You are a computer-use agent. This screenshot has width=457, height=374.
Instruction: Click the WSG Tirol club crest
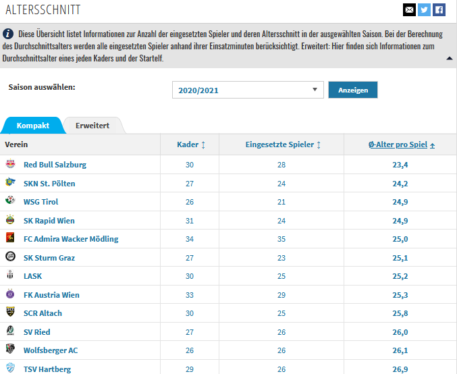[x=10, y=201]
